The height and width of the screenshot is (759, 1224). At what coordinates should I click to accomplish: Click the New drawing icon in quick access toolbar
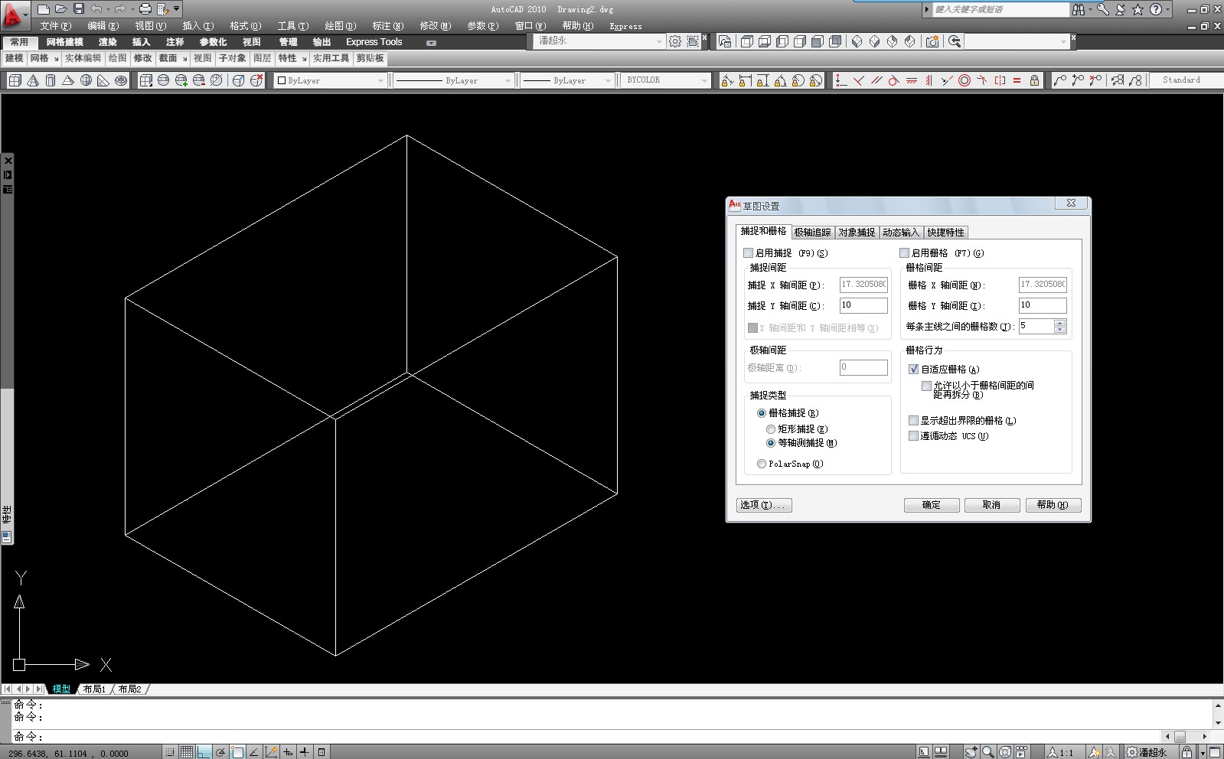(44, 9)
